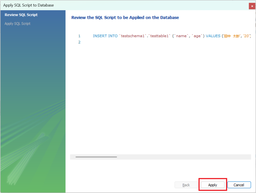This screenshot has width=256, height=193.
Task: Select the Review SQL Script step
Action: click(21, 15)
